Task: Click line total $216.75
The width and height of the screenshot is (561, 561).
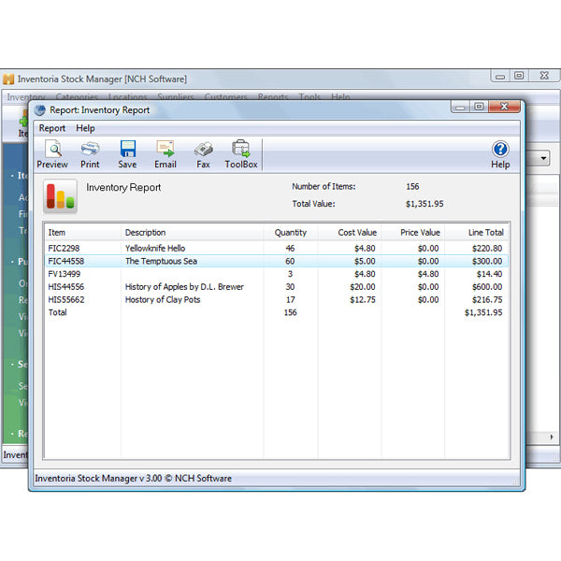Action: click(487, 300)
